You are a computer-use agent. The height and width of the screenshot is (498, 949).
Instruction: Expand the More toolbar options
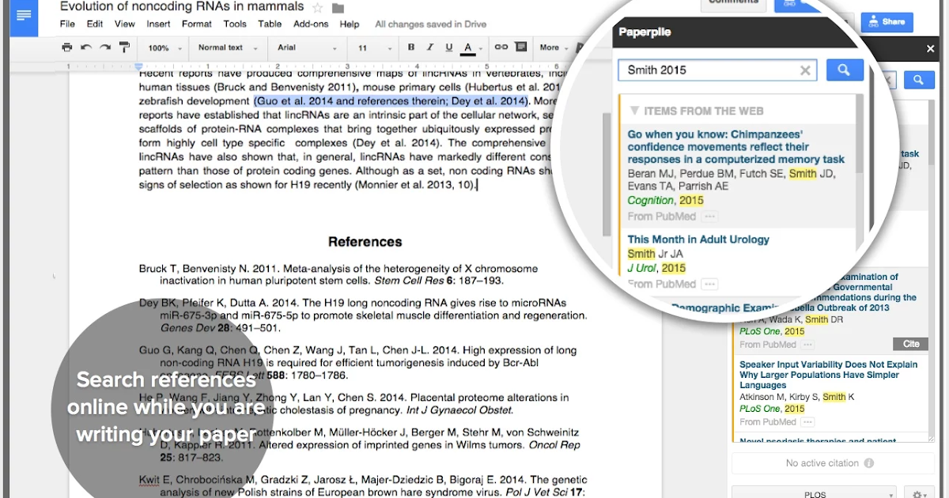(555, 47)
